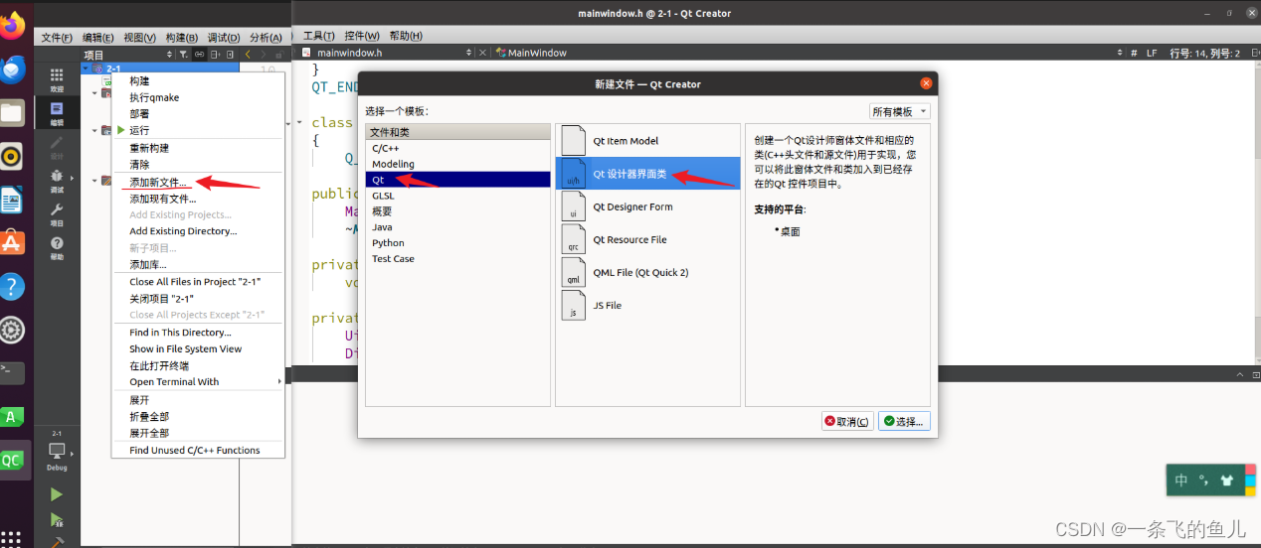Open system Settings gear in the dock
This screenshot has height=548, width=1261.
click(12, 331)
